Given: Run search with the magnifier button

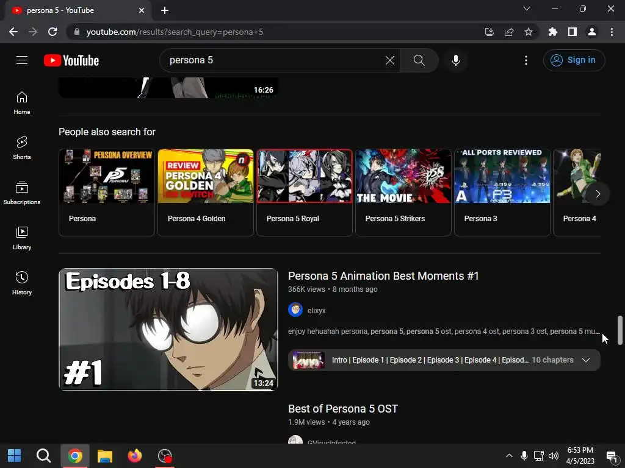Looking at the screenshot, I should coord(419,60).
